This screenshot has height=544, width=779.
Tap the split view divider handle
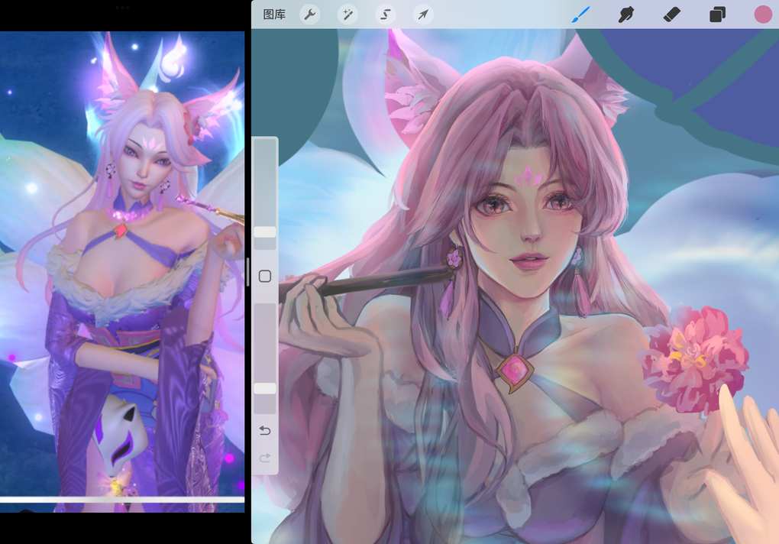tap(247, 272)
